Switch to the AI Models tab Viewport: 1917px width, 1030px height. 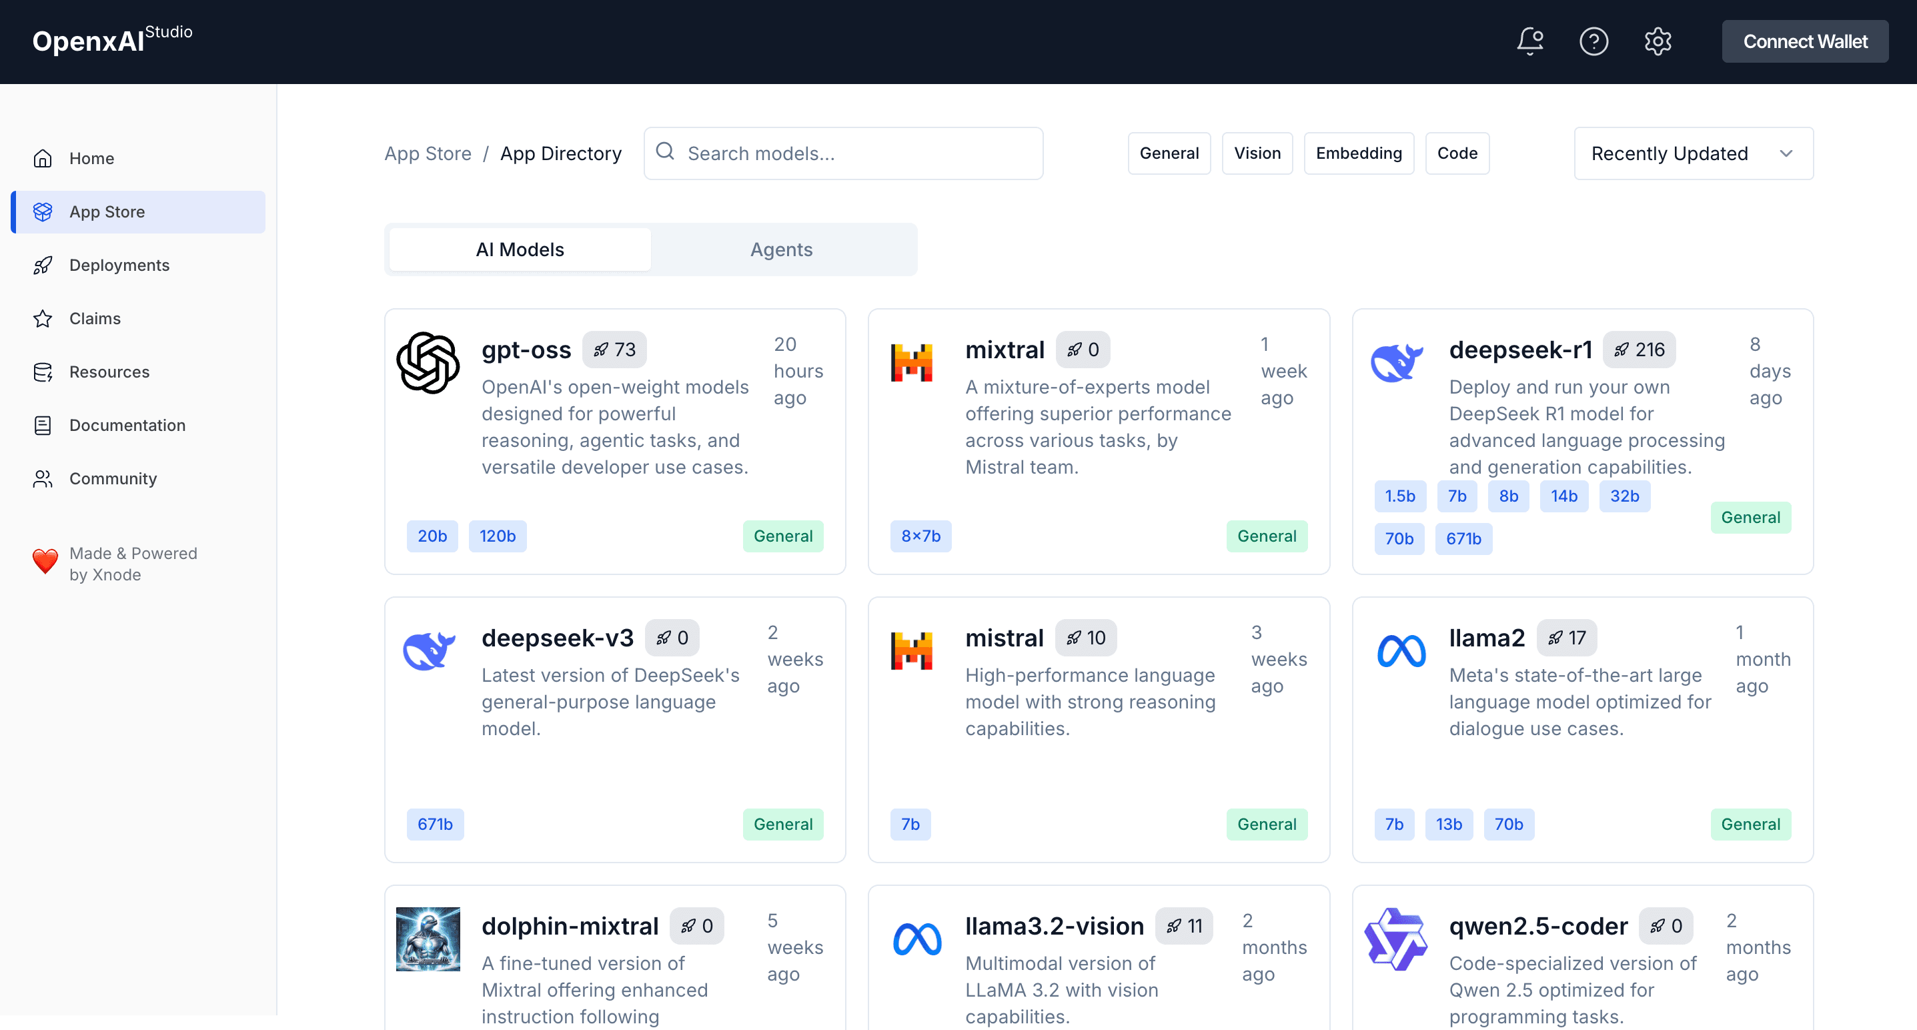[x=520, y=249]
